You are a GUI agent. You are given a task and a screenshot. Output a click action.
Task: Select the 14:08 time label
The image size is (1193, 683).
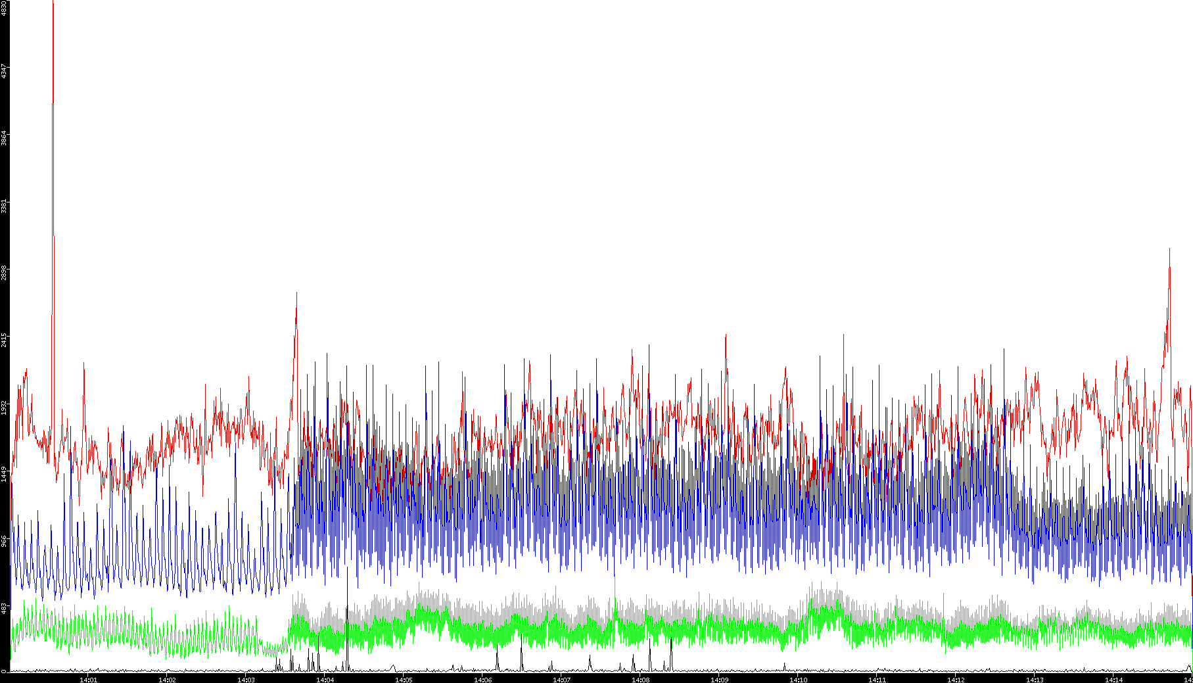pos(640,680)
